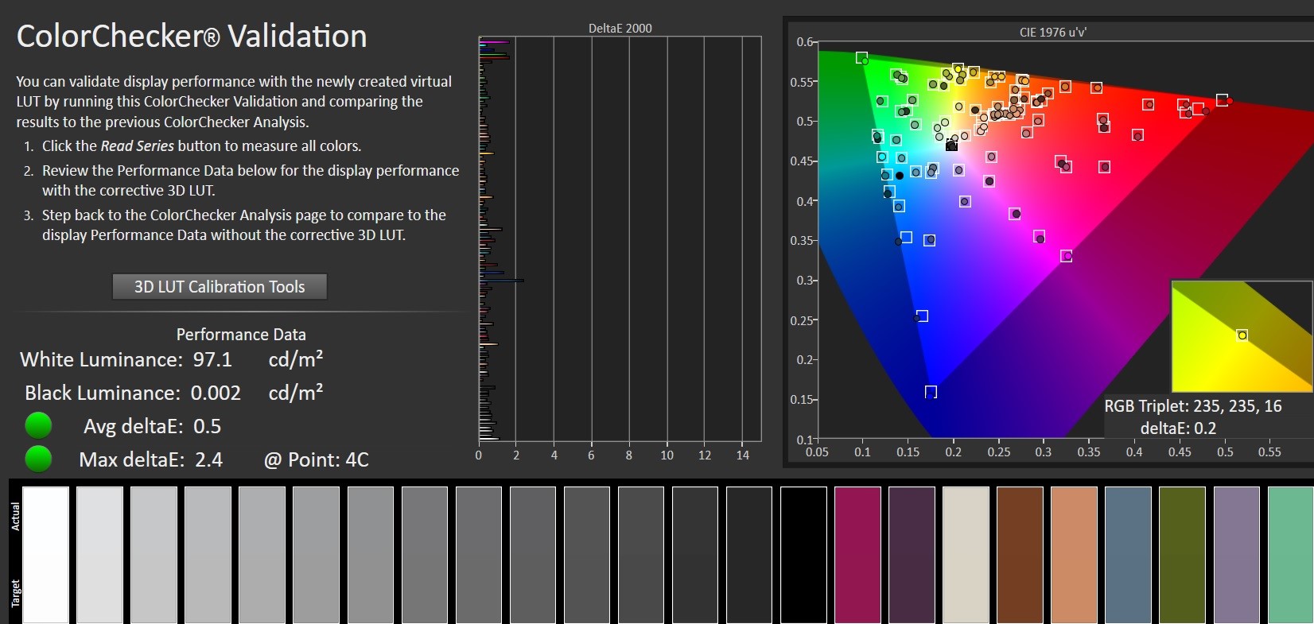Screen dimensions: 1314x624
Task: Click the White Luminance value 97.1
Action: 212,360
